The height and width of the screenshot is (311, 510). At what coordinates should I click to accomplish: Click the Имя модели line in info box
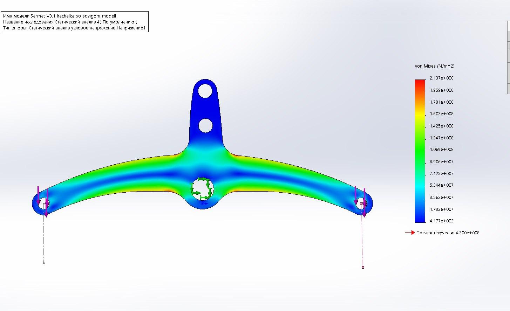tap(60, 16)
